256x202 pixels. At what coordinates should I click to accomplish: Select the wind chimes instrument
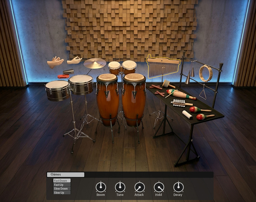163,66
